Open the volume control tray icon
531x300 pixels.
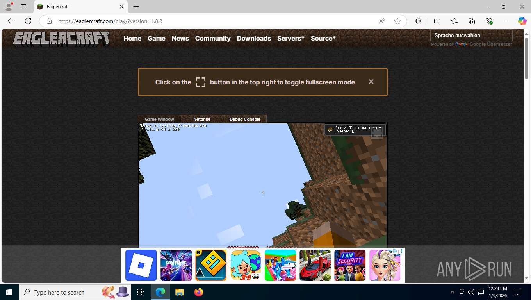coord(471,292)
